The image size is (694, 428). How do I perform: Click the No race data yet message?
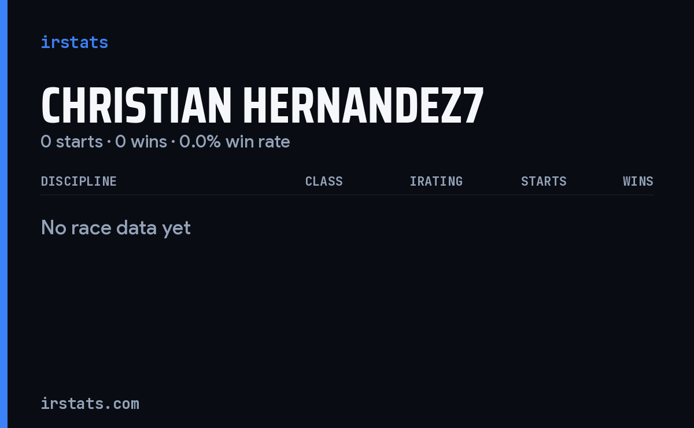click(116, 228)
